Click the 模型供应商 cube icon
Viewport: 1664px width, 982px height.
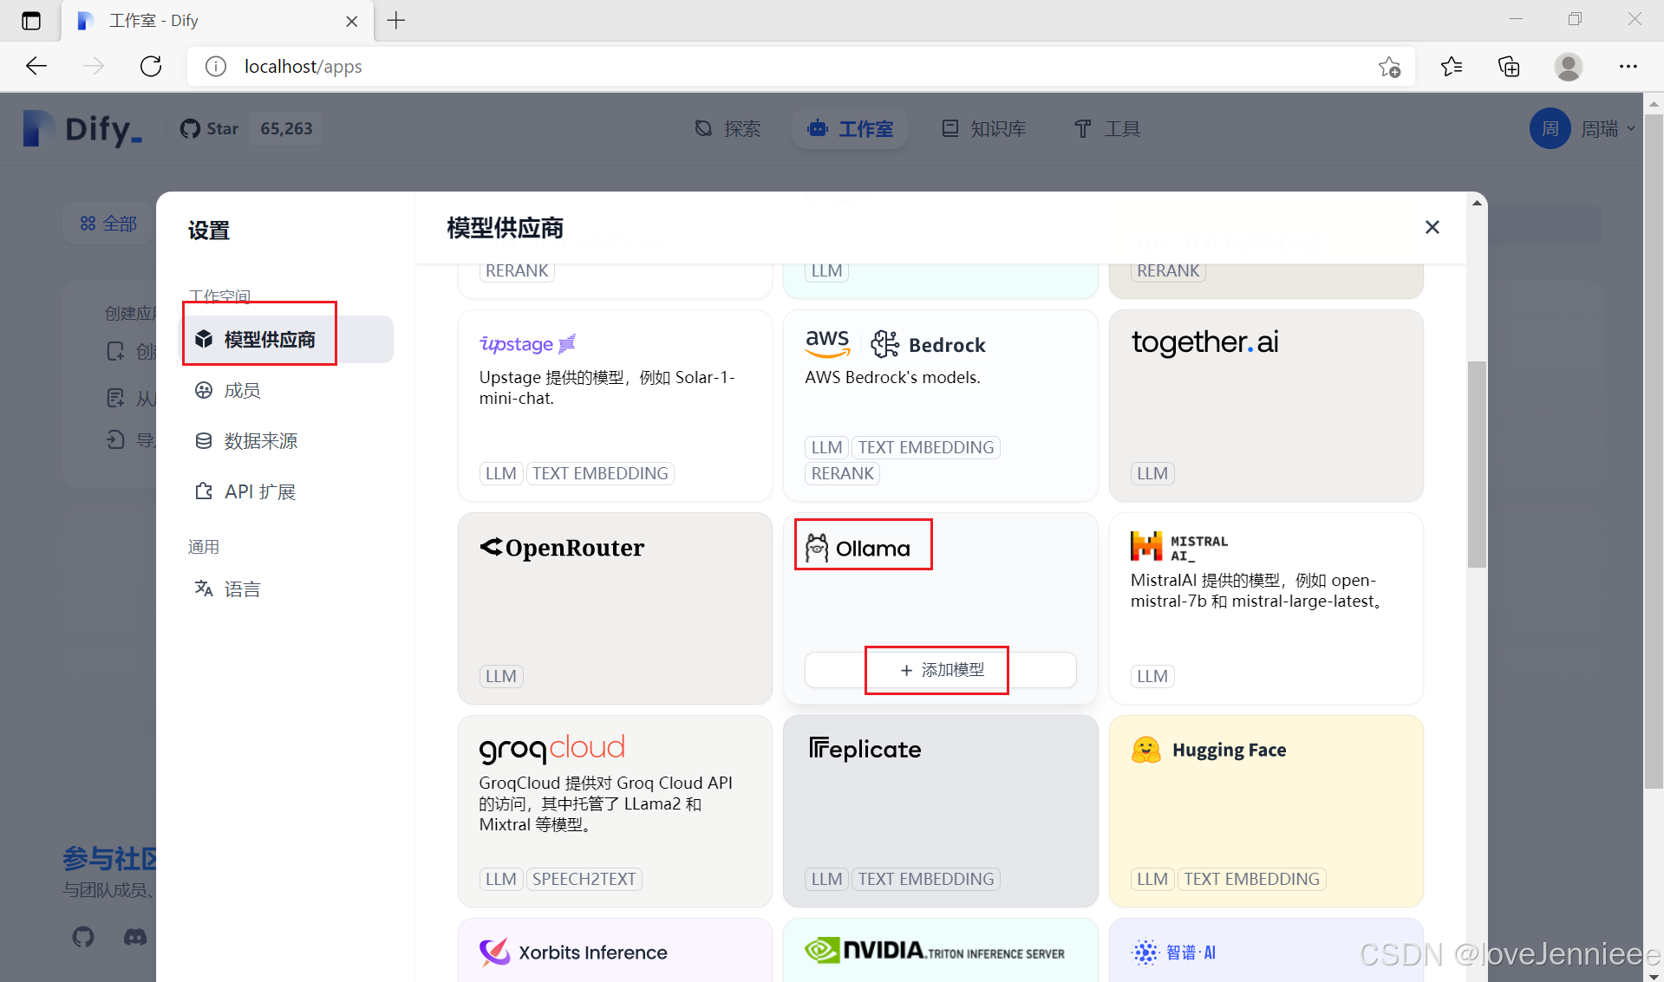tap(204, 339)
